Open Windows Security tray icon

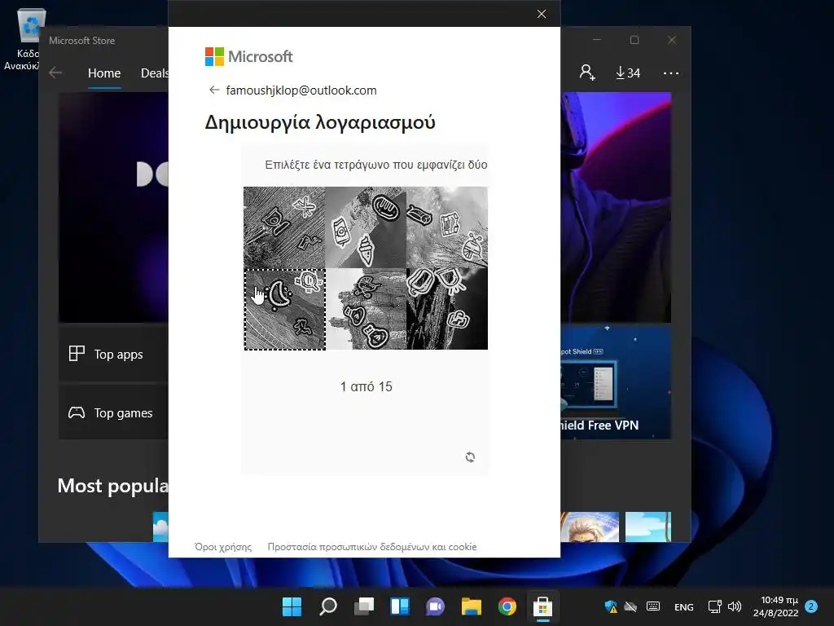coord(611,606)
